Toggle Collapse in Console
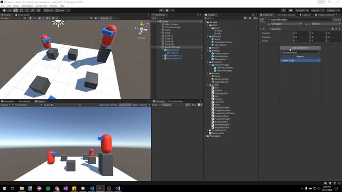Viewport: 342px width, 192px height. 166,105
